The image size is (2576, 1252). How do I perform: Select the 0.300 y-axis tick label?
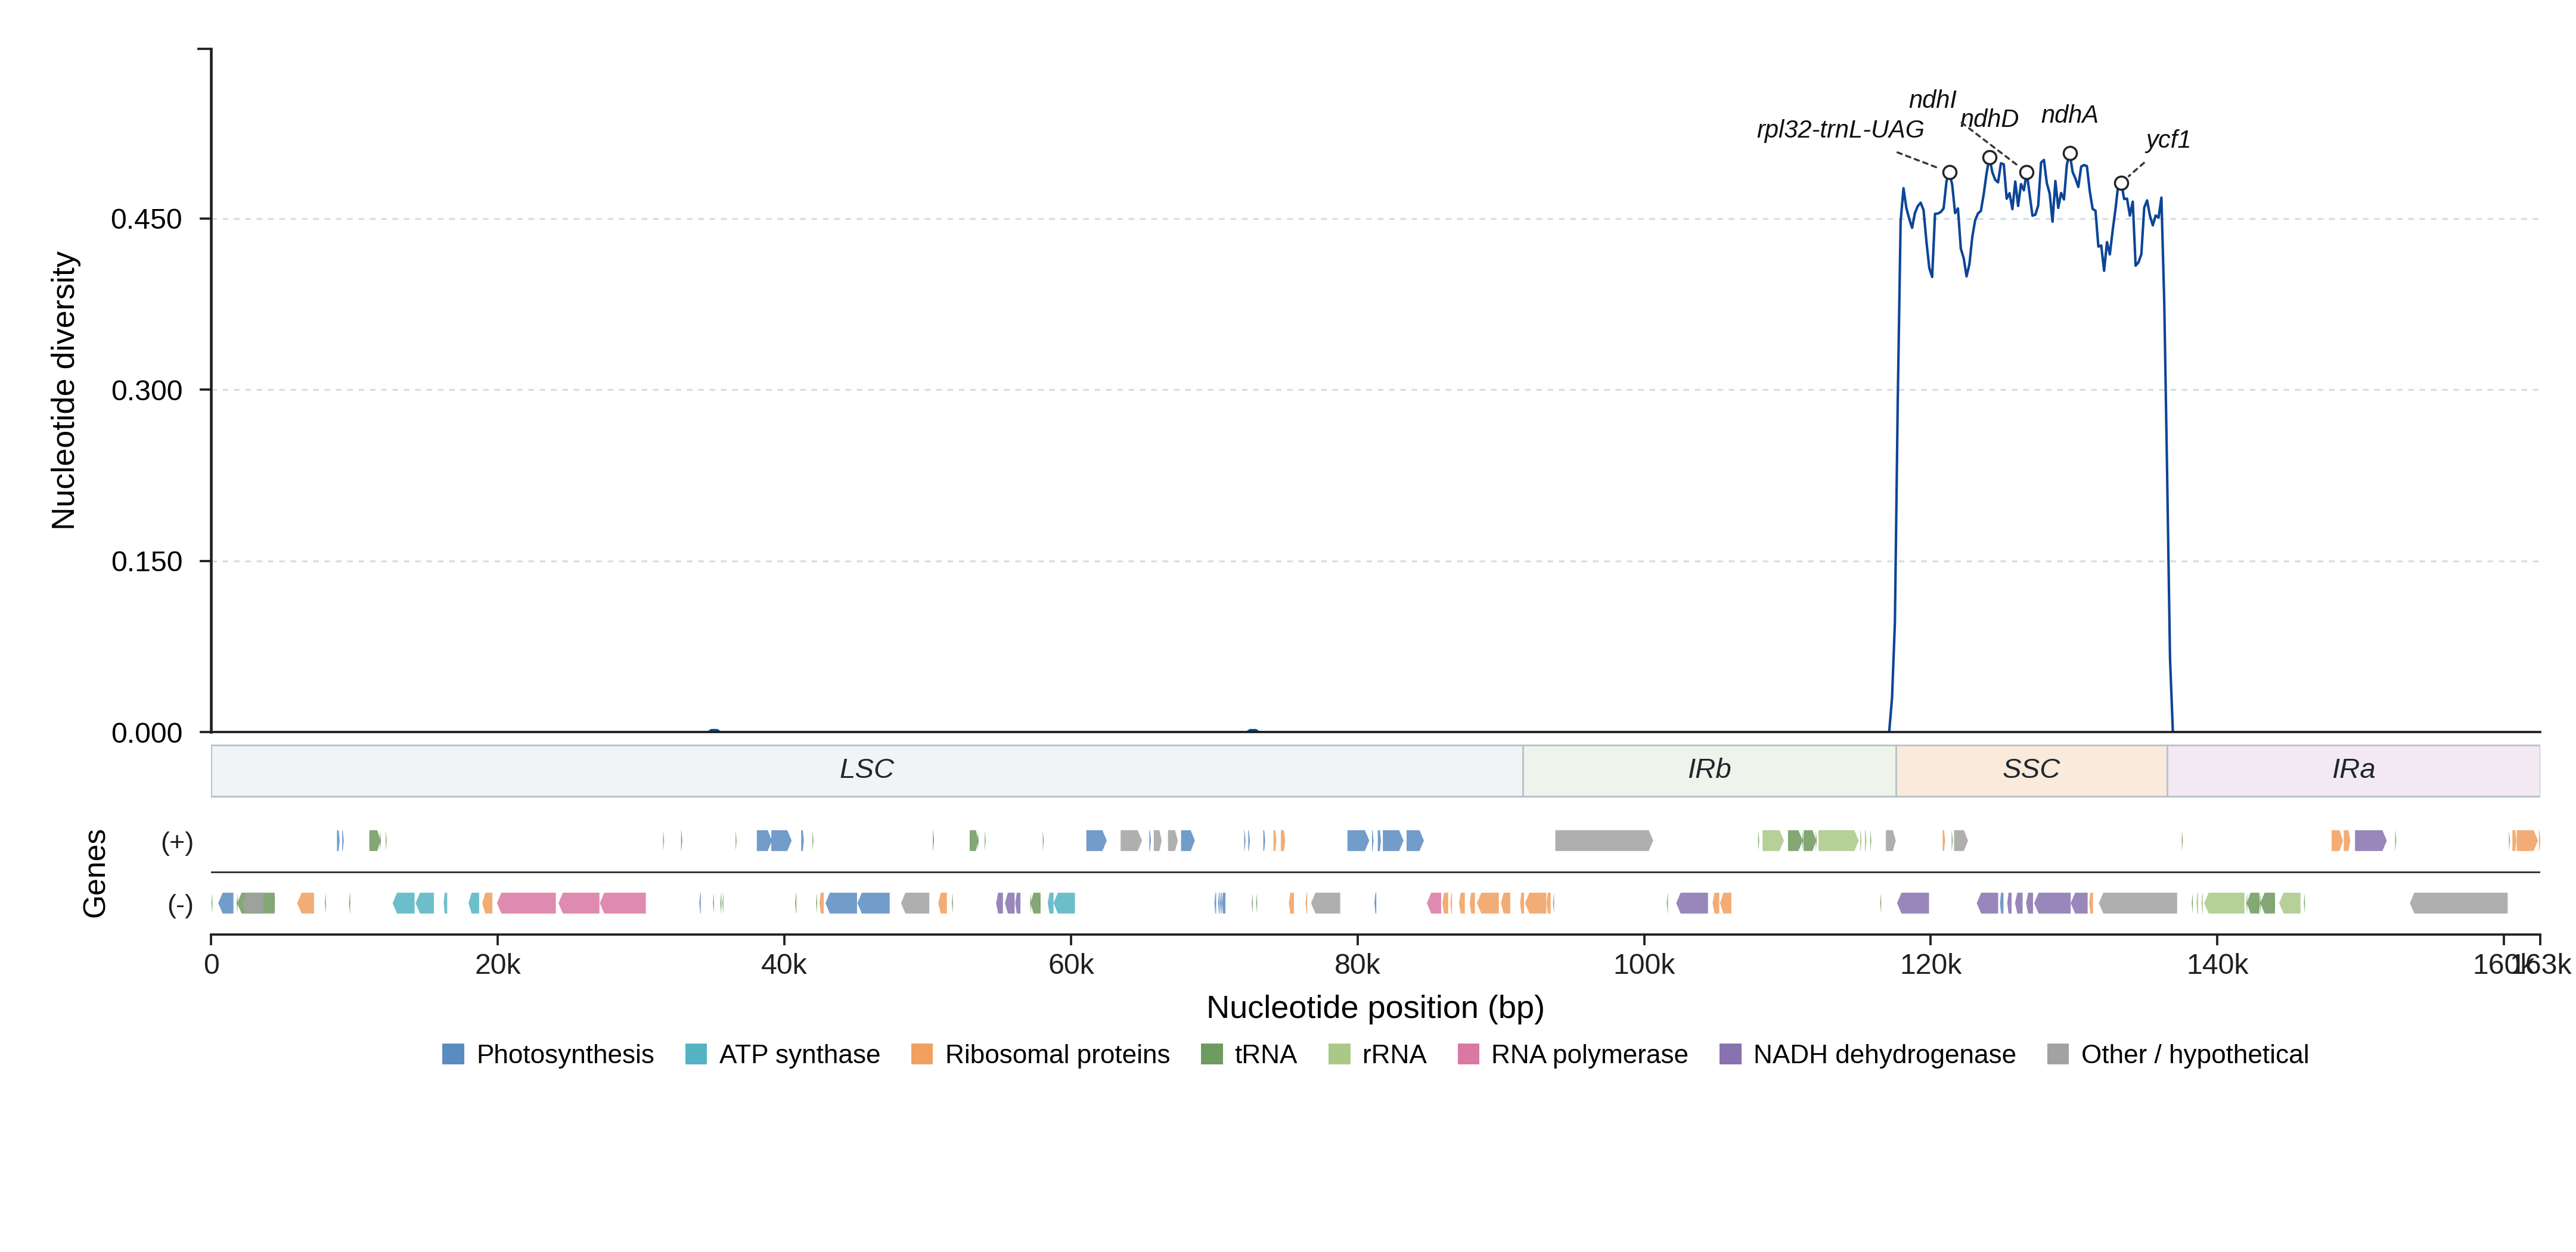point(146,391)
